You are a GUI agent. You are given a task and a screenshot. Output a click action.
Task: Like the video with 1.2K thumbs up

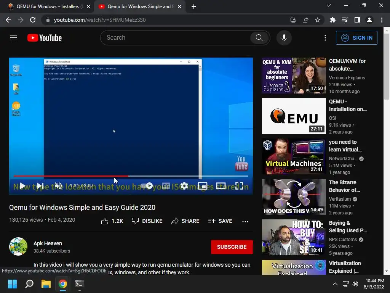pyautogui.click(x=112, y=221)
